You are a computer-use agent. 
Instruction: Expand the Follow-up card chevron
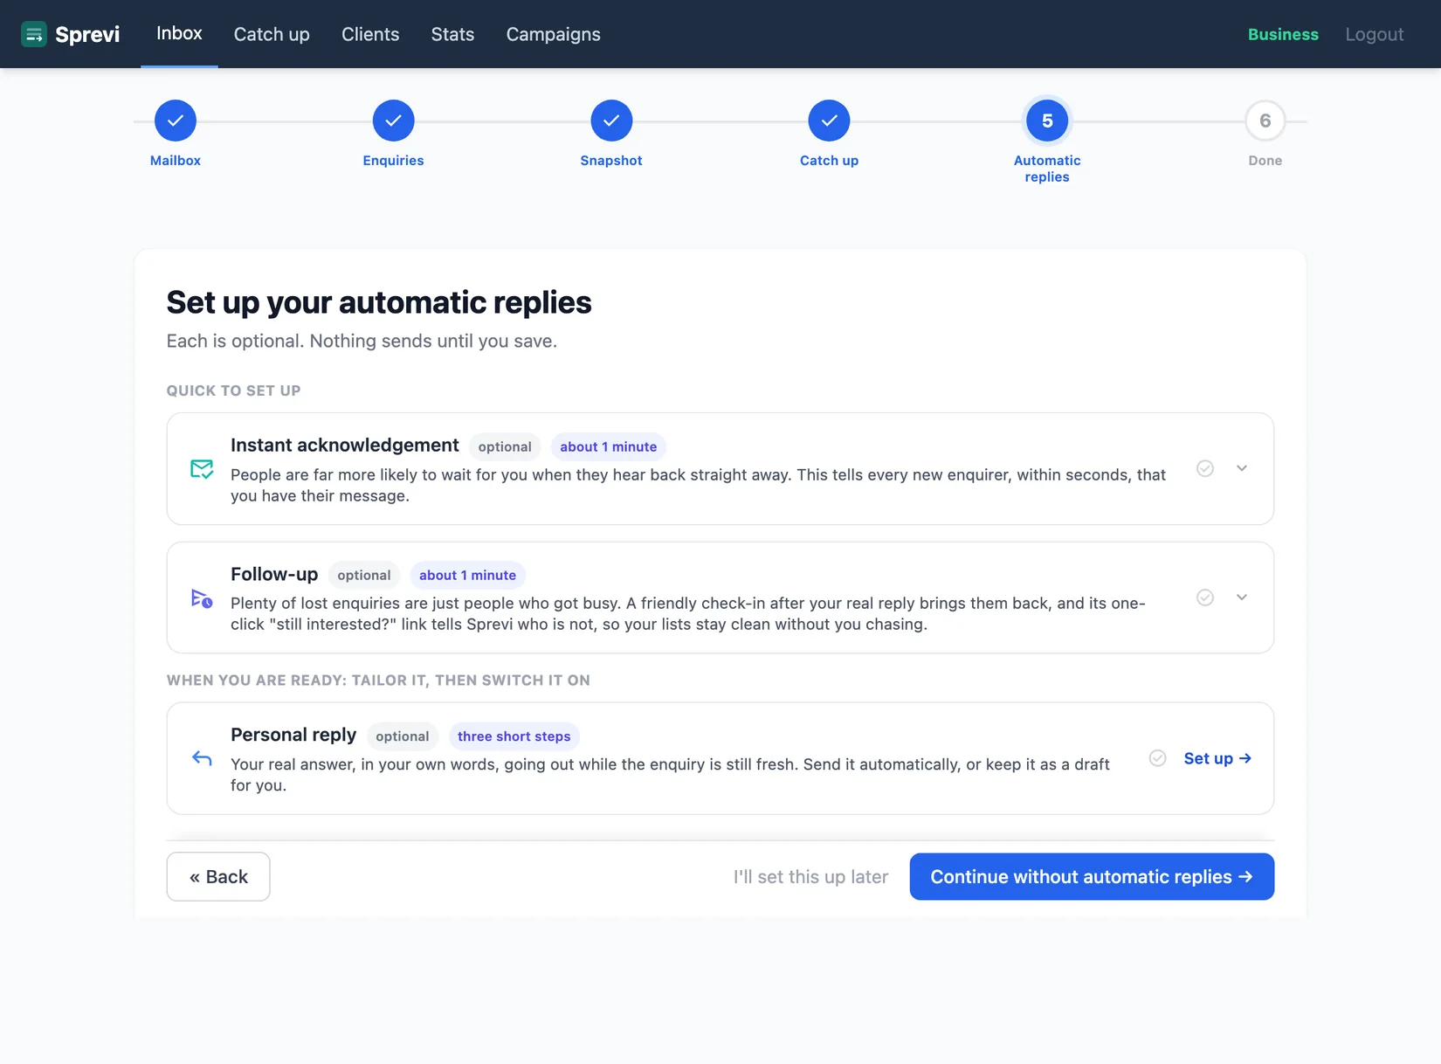[1242, 598]
